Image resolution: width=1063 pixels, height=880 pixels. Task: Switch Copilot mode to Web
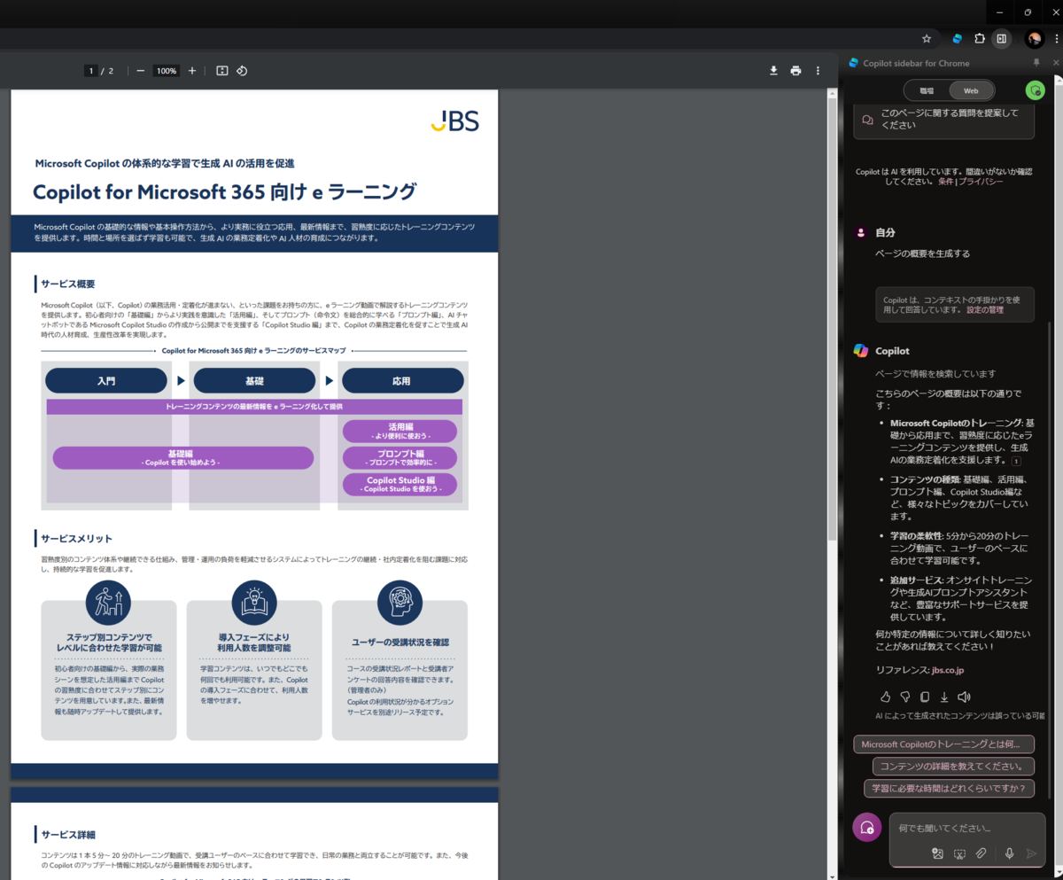point(971,90)
